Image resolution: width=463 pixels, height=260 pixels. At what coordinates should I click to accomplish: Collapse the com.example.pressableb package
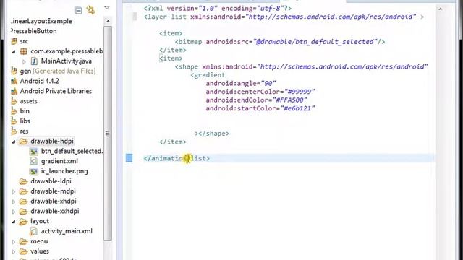click(14, 51)
